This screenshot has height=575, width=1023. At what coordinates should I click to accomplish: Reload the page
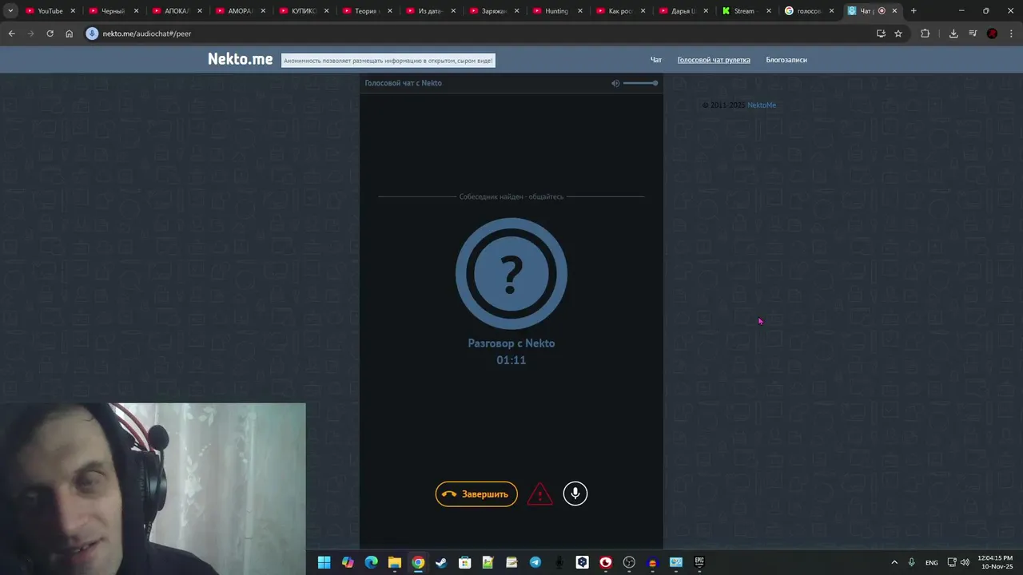click(50, 34)
